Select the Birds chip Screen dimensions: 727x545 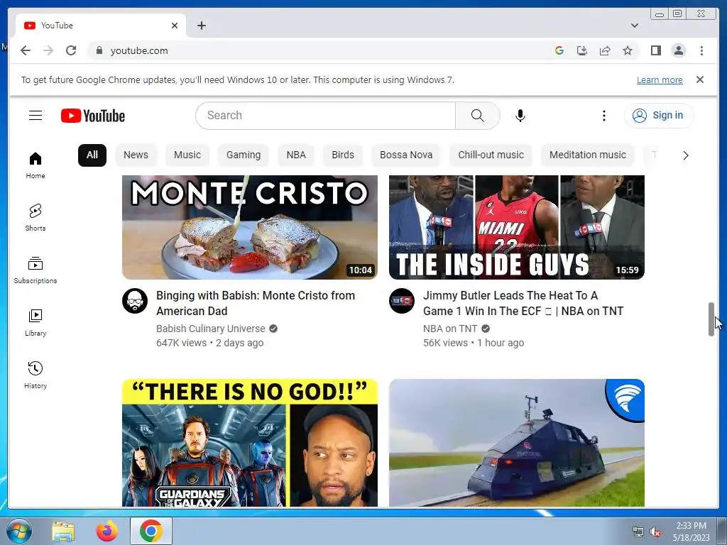point(343,155)
